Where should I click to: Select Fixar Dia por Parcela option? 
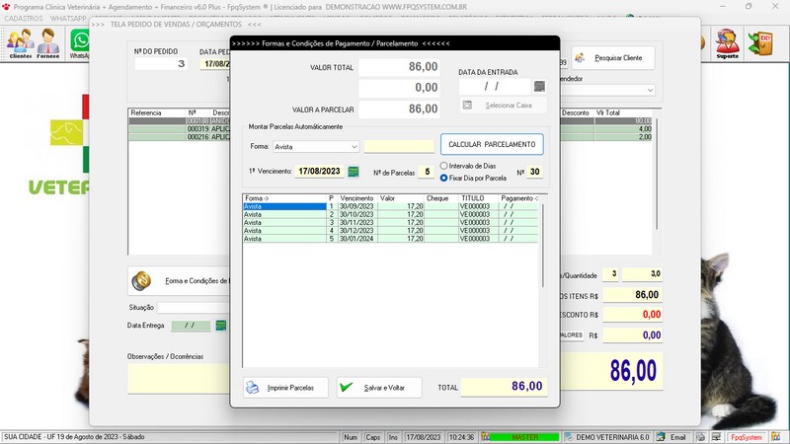tap(444, 179)
